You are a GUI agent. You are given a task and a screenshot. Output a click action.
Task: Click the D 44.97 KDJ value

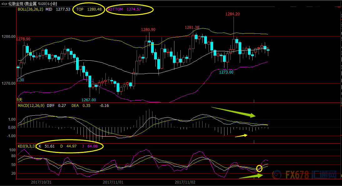[x=68, y=146]
